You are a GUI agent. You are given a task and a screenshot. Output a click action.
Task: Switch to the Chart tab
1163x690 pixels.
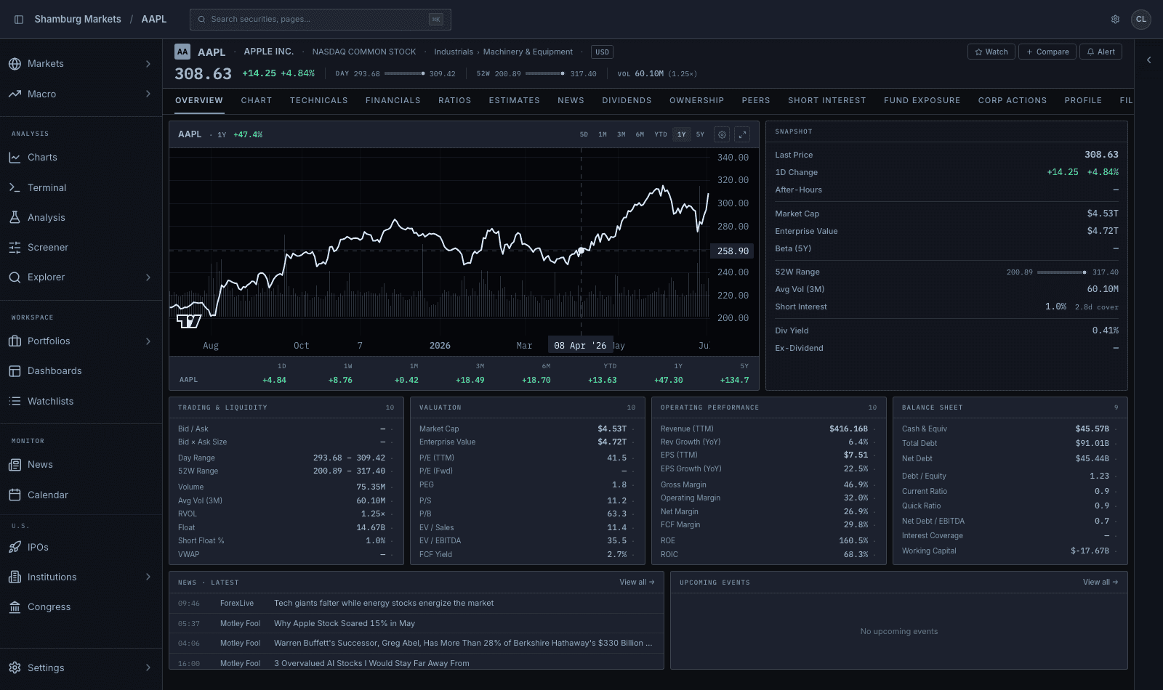(257, 100)
